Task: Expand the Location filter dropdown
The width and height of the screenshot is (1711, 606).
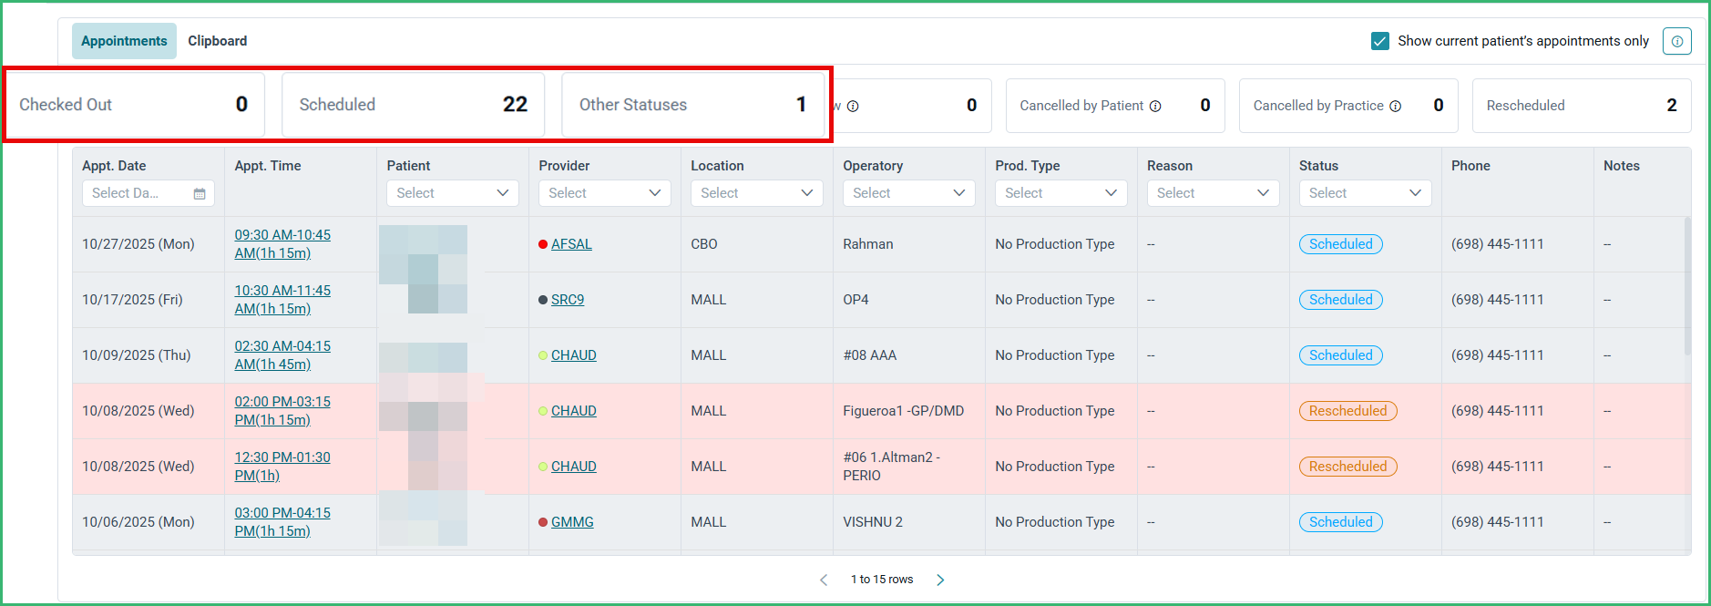Action: coord(757,193)
